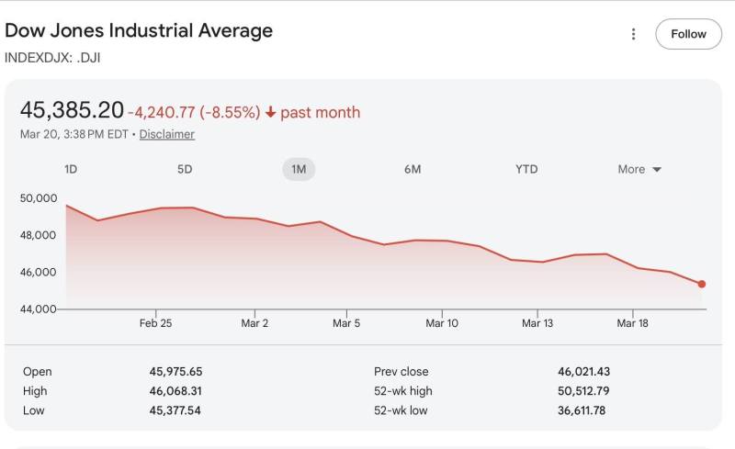Switch chart to 1D range
The image size is (735, 449).
pos(71,169)
